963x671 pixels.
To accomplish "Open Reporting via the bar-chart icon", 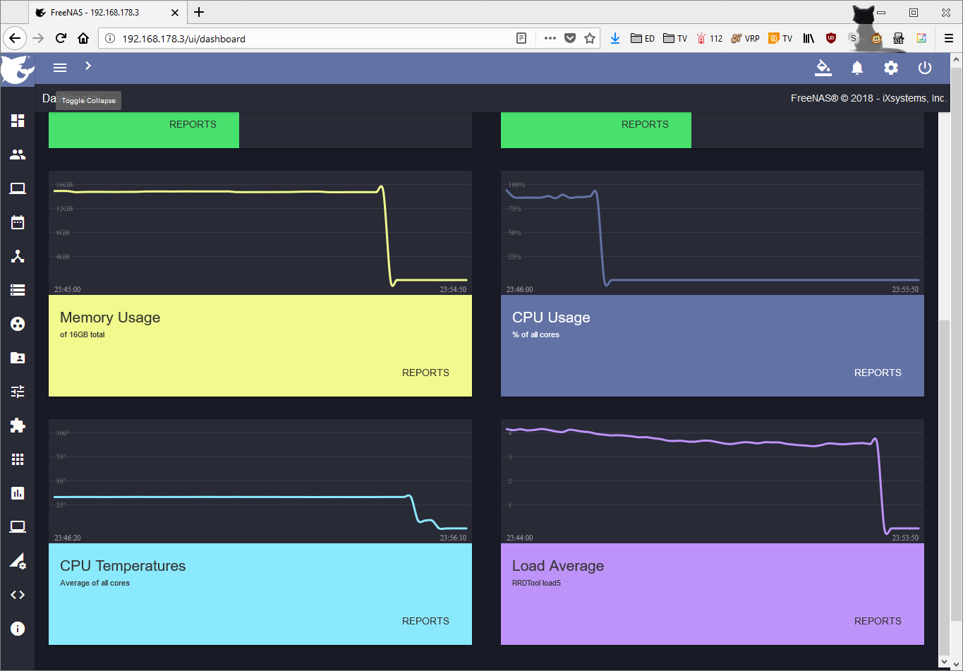I will point(18,493).
